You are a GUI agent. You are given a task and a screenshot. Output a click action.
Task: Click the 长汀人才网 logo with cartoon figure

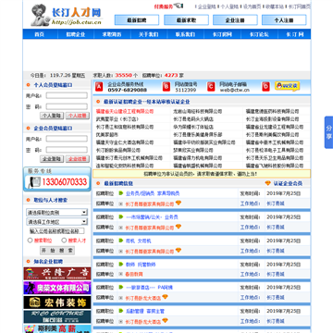point(67,15)
